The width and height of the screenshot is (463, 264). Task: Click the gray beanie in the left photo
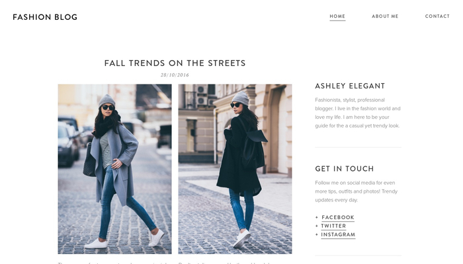point(106,100)
